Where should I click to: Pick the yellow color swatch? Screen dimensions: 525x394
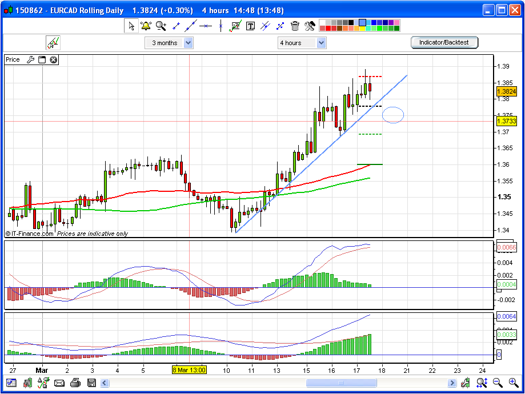[362, 29]
